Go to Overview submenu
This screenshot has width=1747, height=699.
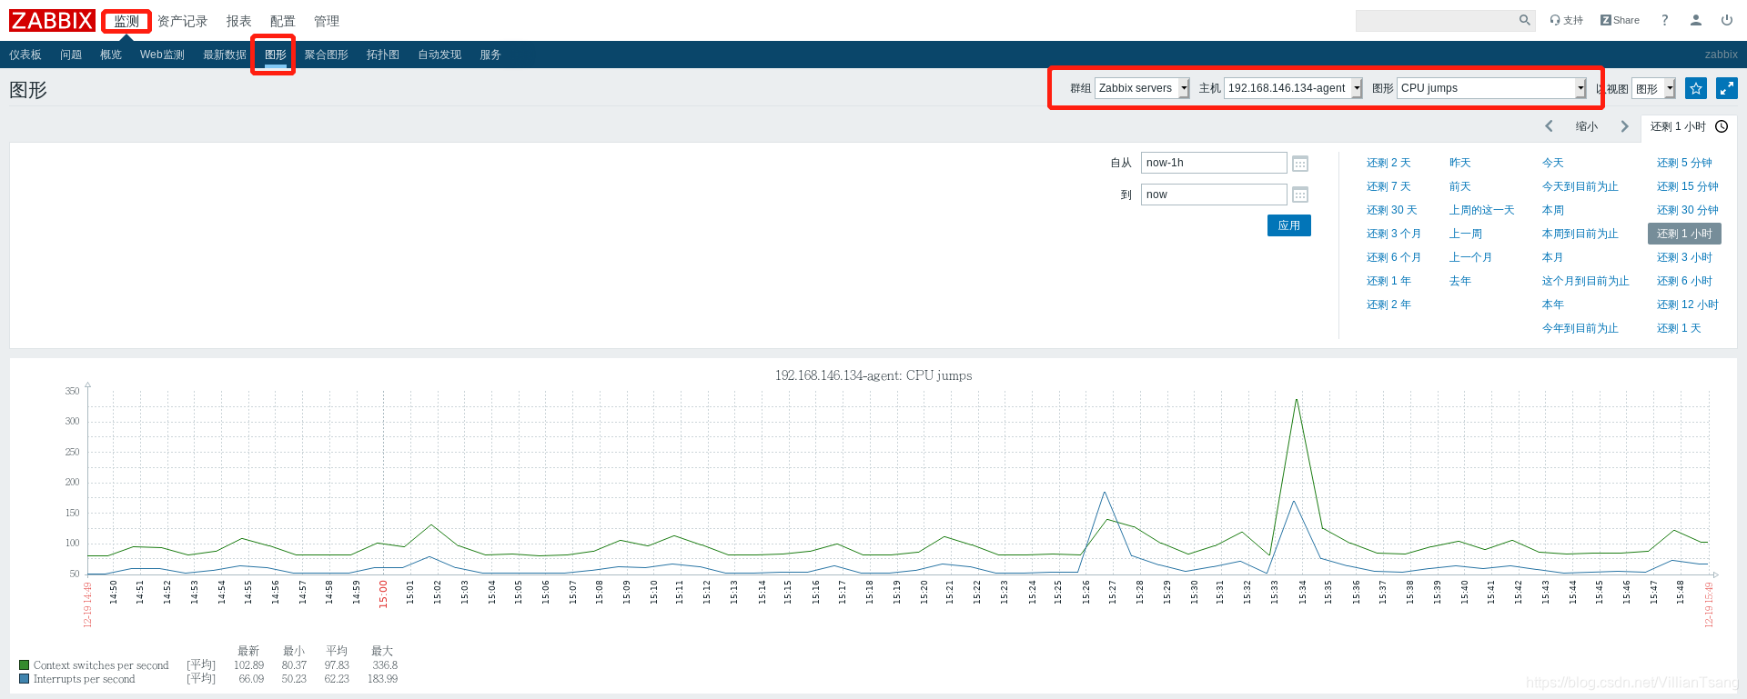point(111,55)
